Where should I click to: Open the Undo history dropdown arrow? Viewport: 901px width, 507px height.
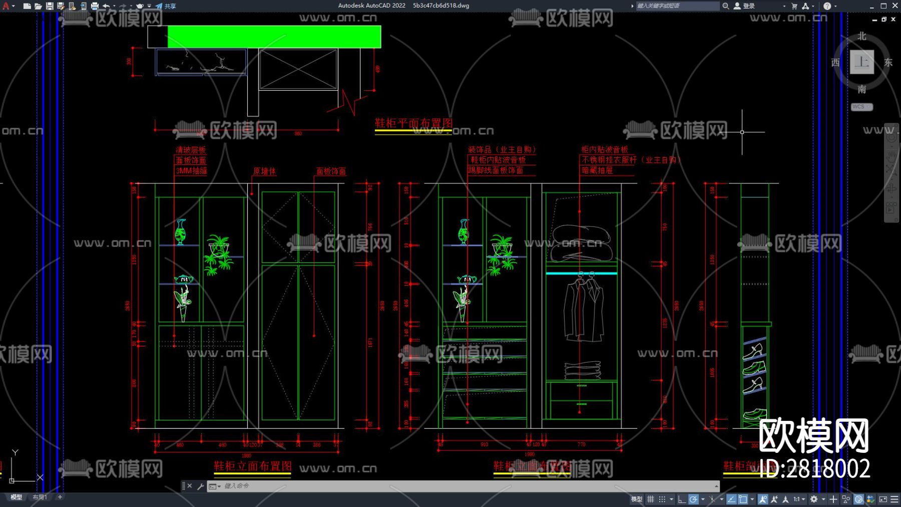(115, 6)
